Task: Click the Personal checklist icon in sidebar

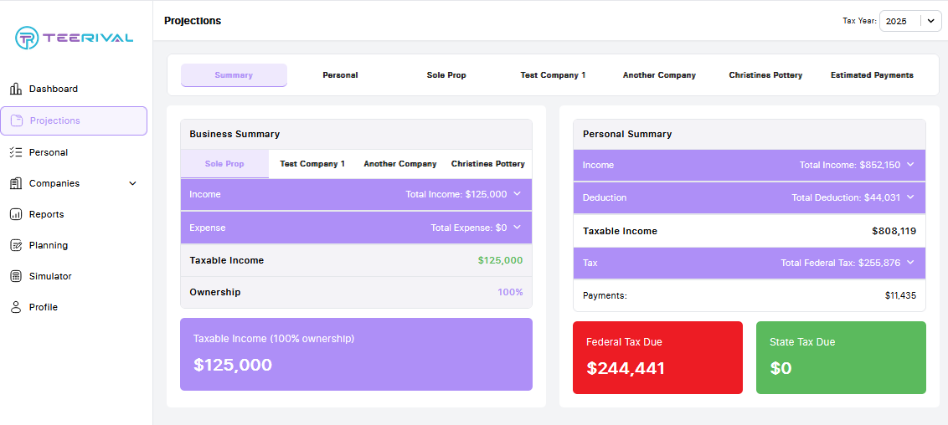Action: [x=15, y=152]
